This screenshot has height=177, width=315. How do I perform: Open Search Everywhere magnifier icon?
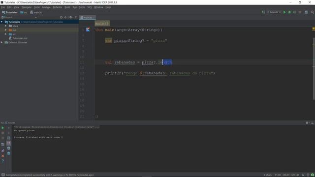pyautogui.click(x=312, y=12)
